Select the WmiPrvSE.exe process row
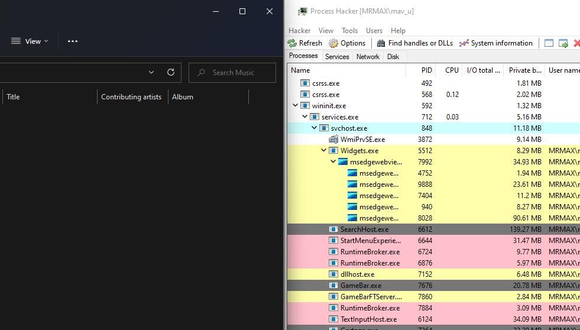Viewport: 580px width, 330px height. tap(433, 140)
